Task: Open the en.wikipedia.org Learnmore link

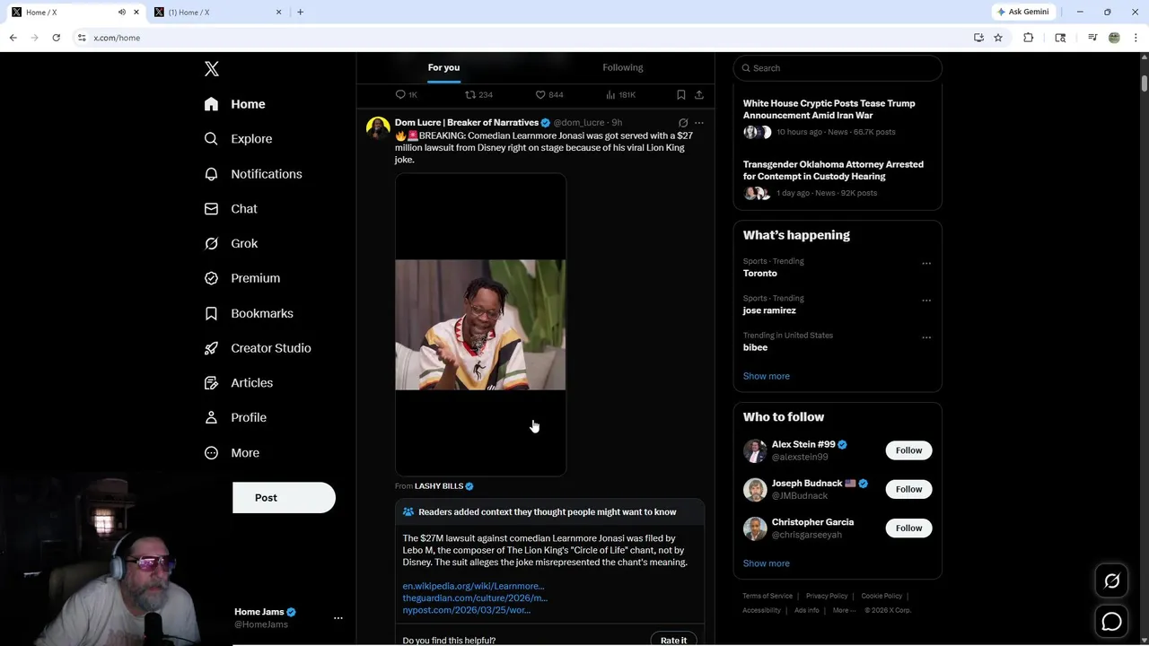Action: (x=473, y=586)
